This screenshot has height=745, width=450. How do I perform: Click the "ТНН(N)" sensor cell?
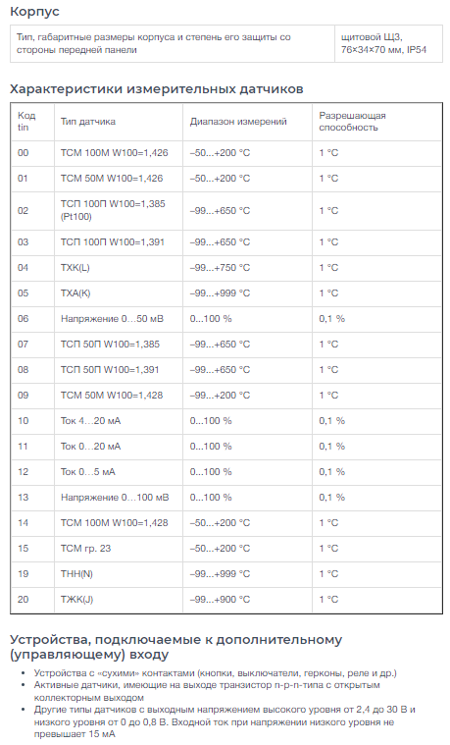119,574
